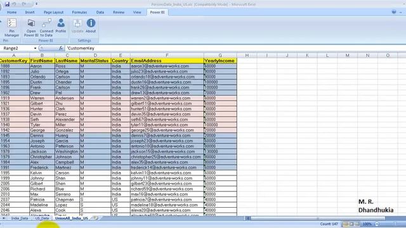Click the YearlyIncome header cell

(x=220, y=61)
